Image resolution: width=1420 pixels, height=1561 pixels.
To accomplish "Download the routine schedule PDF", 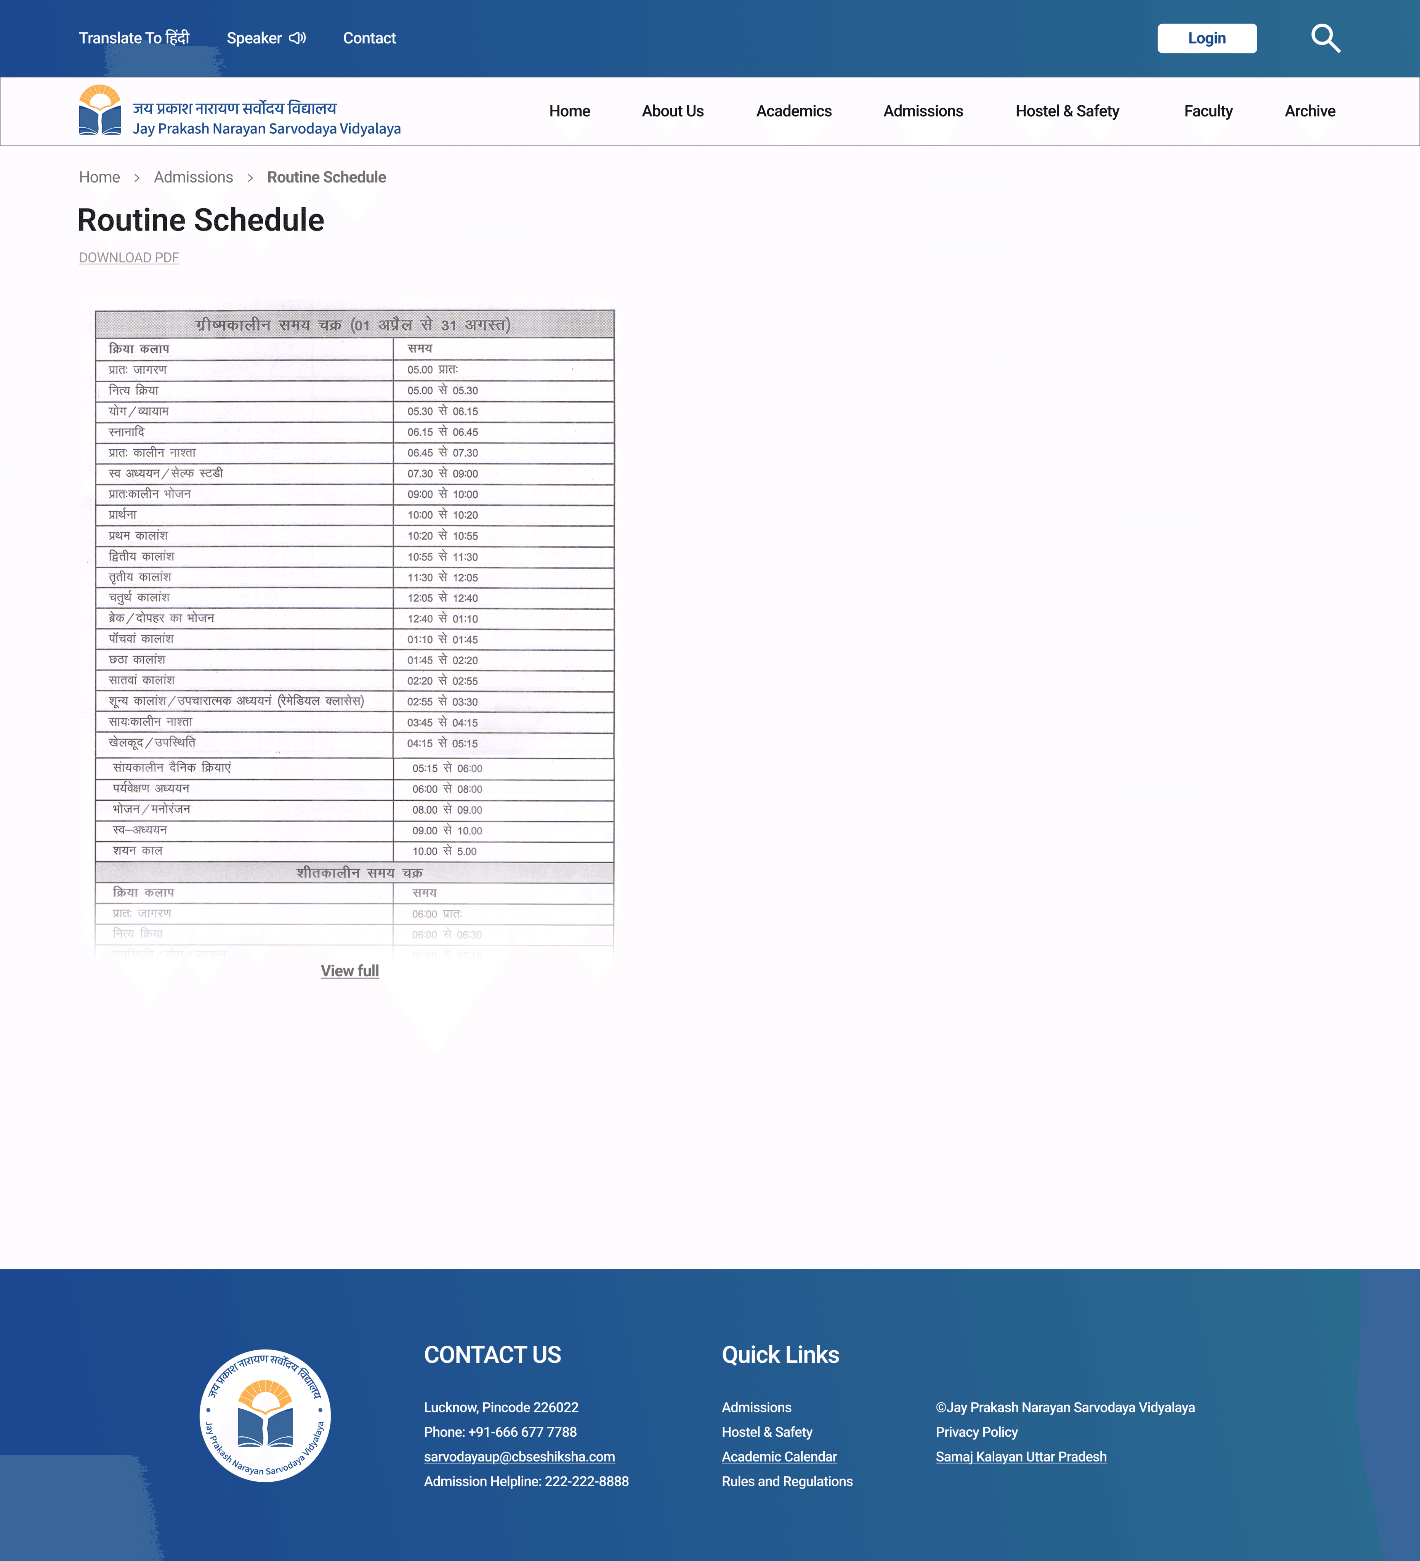I will pos(128,258).
